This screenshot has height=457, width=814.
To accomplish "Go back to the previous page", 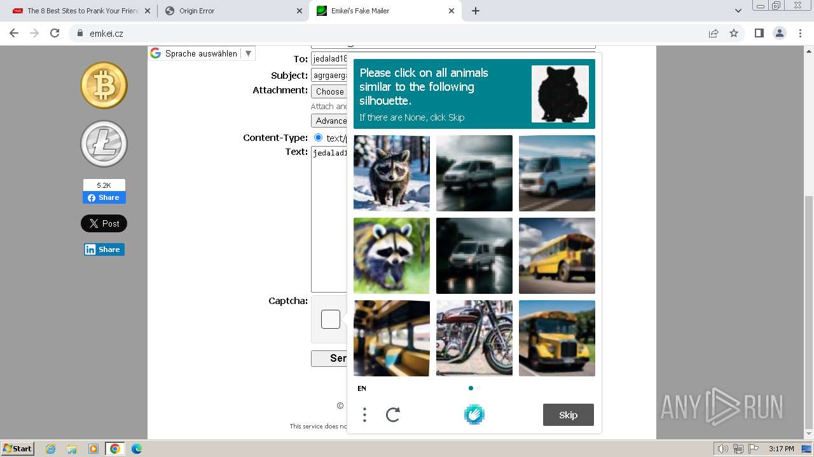I will [14, 33].
